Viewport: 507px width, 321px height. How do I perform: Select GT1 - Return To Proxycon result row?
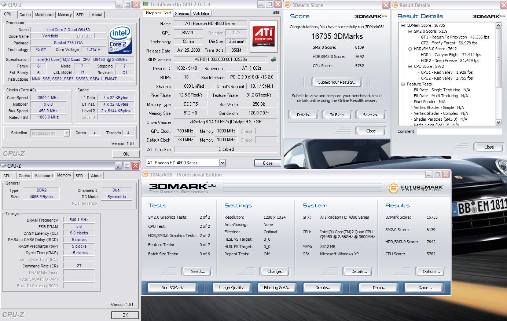pyautogui.click(x=455, y=37)
